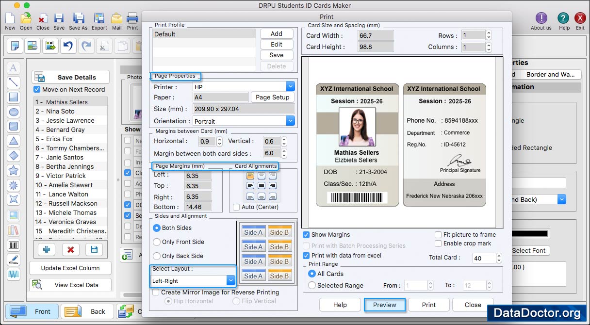Image resolution: width=590 pixels, height=325 pixels.
Task: Select the Watermark tool icon
Action: click(x=14, y=274)
